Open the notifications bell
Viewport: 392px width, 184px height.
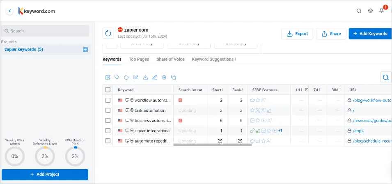[x=381, y=11]
